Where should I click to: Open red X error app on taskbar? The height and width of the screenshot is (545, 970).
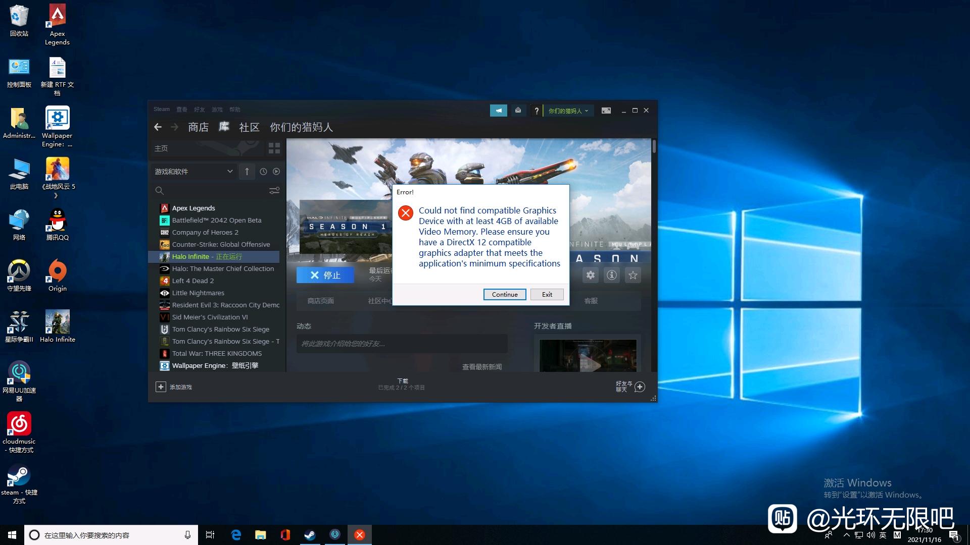click(359, 535)
